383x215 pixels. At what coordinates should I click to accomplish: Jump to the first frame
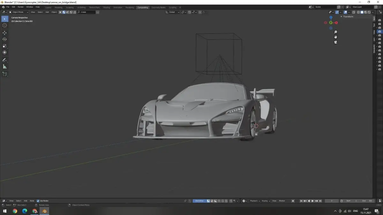click(301, 201)
